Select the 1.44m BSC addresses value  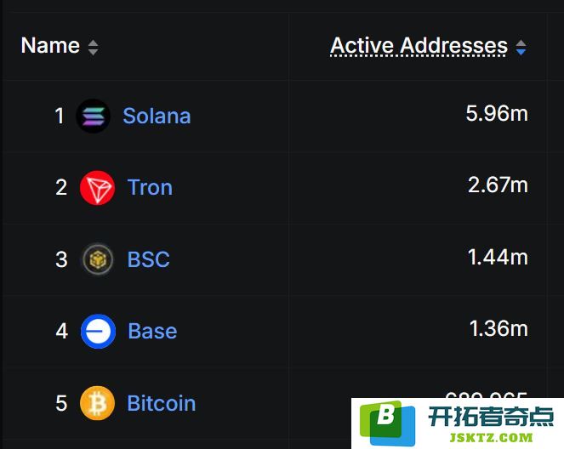[498, 258]
